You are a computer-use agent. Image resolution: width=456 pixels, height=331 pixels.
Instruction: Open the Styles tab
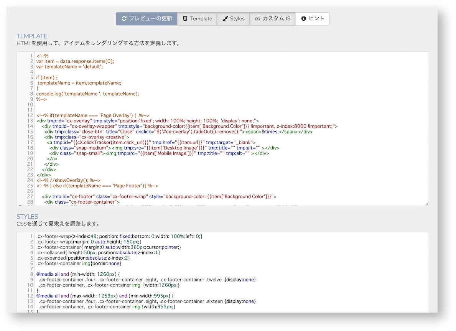click(x=233, y=19)
